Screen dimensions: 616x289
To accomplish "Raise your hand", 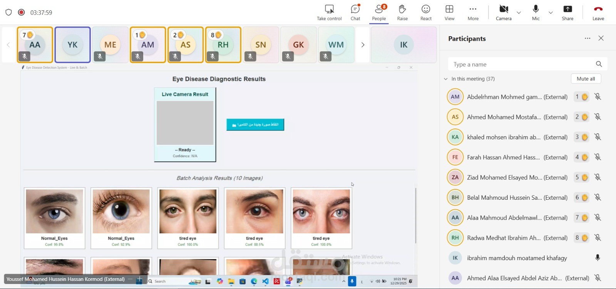I will (402, 12).
